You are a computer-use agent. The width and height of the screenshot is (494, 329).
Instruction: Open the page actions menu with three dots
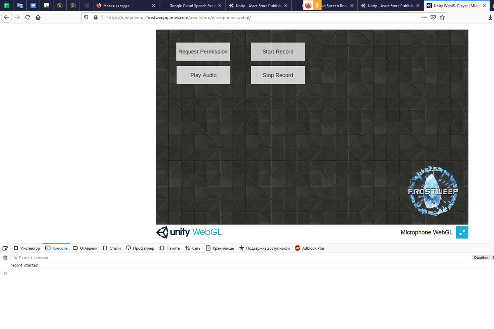point(424,17)
